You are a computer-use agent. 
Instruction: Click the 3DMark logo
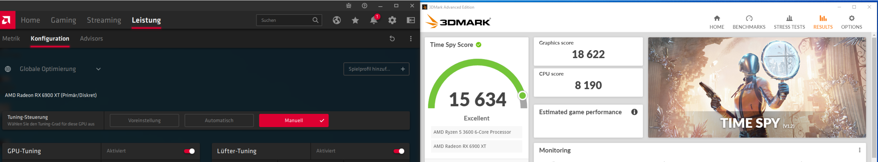pos(458,21)
